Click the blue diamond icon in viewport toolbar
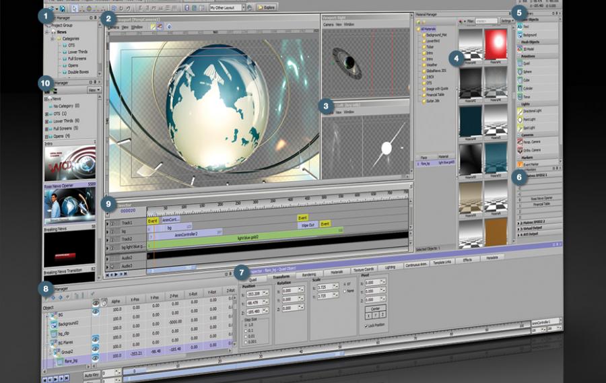606x383 pixels. click(169, 27)
